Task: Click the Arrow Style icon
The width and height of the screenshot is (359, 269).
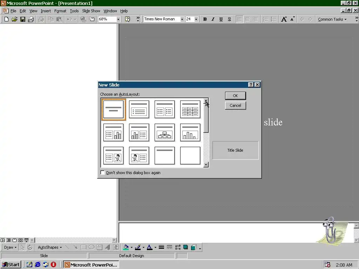Action: [x=178, y=247]
